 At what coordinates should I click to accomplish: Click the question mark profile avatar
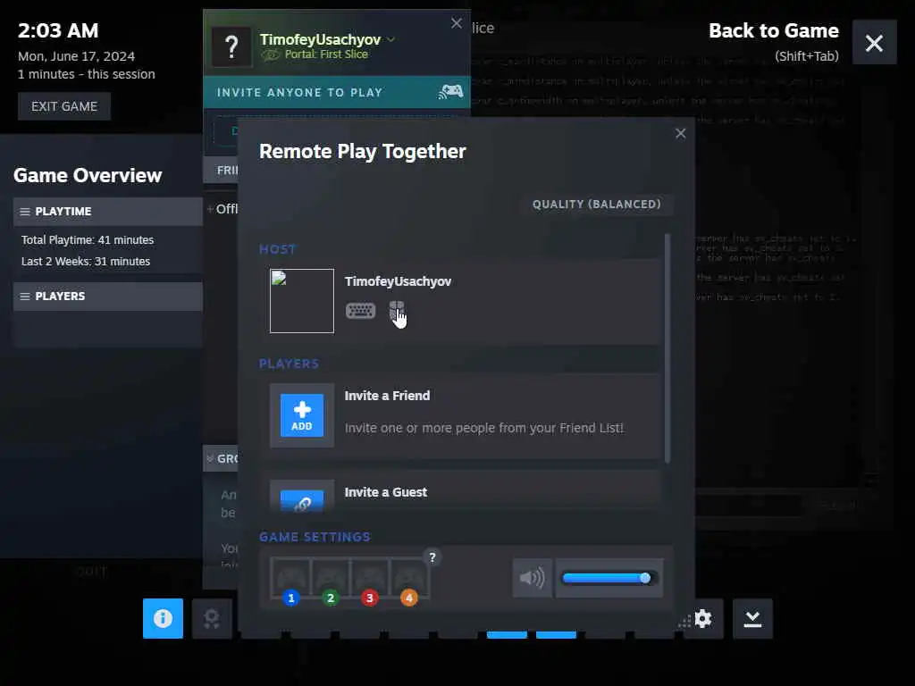point(231,46)
